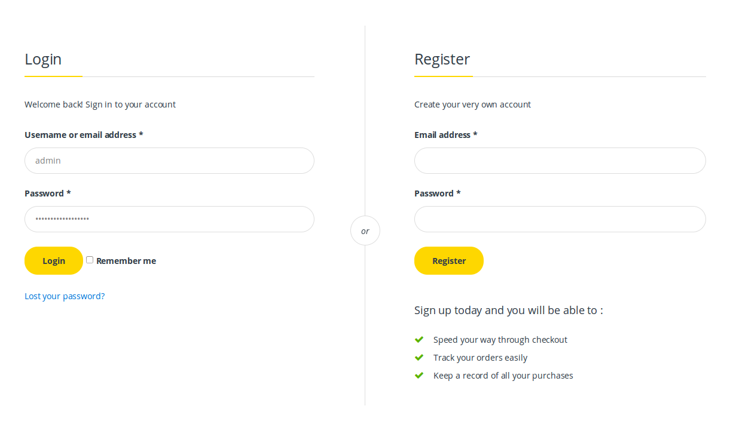Click the "Speed your way through checkout" text
Screen dimensions: 730x421
[x=500, y=340]
